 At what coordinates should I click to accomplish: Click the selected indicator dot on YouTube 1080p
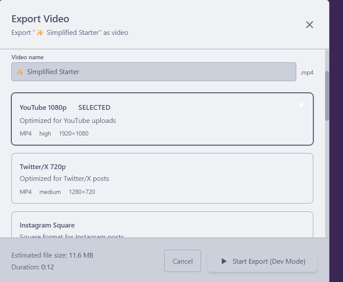point(301,105)
